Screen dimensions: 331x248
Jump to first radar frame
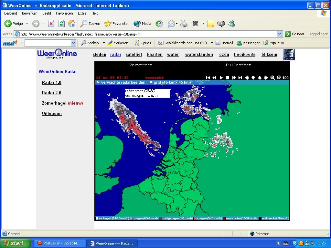coord(208,77)
